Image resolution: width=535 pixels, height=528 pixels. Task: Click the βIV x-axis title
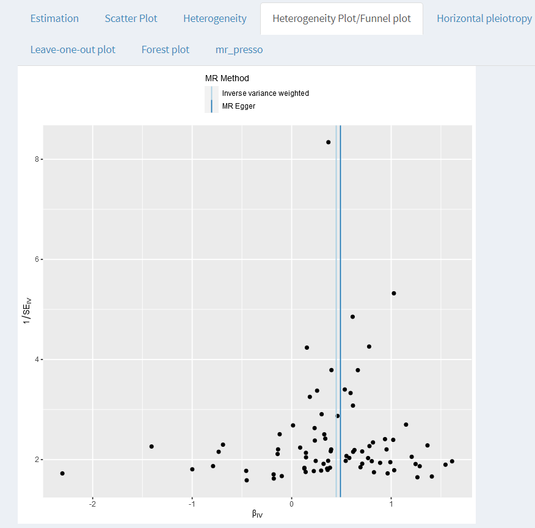click(x=257, y=514)
